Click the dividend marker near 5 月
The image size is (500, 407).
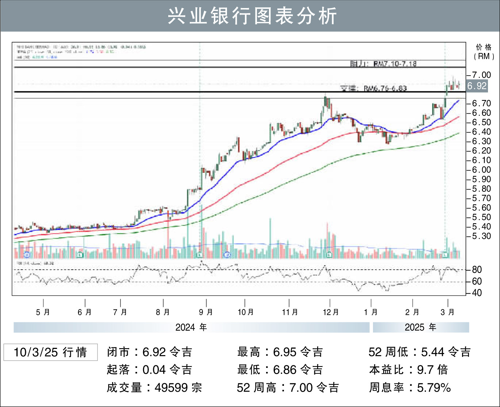pyautogui.click(x=27, y=255)
